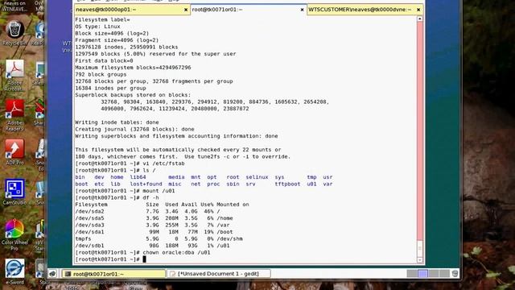Open the Adobe Reader 9 desktop shortcut
This screenshot has width=515, height=290.
[14, 115]
